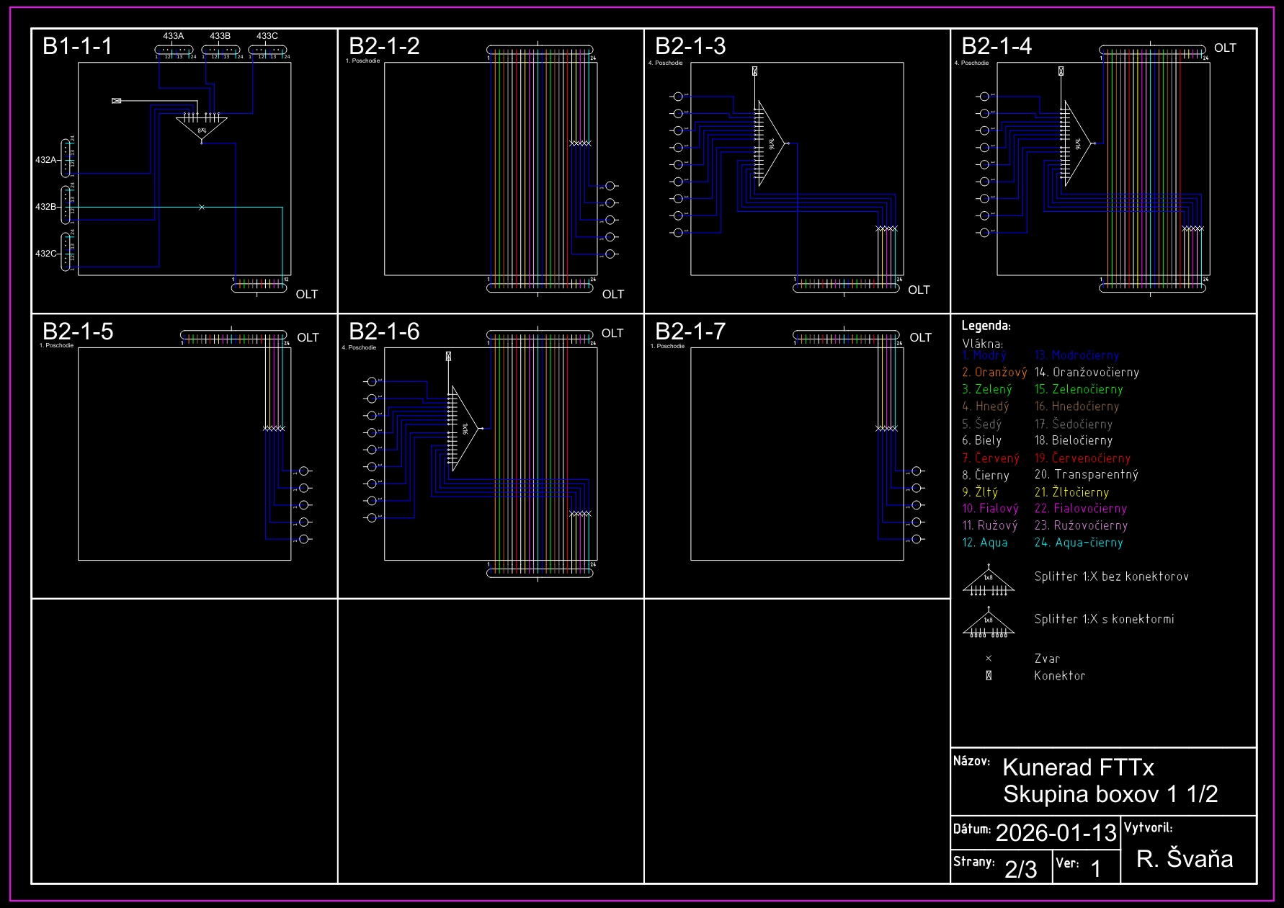This screenshot has width=1284, height=908.
Task: Pick the '7. Červený' legend color entry
Action: click(x=991, y=458)
